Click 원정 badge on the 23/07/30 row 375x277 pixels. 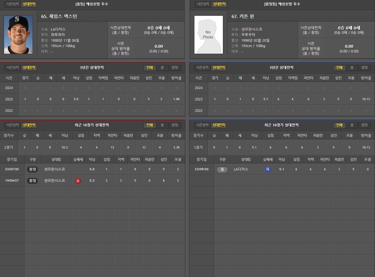click(x=33, y=169)
